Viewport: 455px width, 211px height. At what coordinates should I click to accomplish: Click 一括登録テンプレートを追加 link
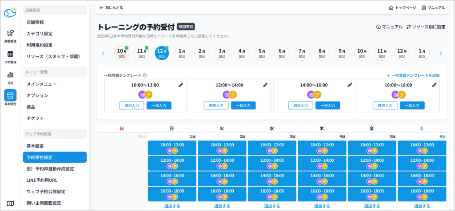click(413, 76)
